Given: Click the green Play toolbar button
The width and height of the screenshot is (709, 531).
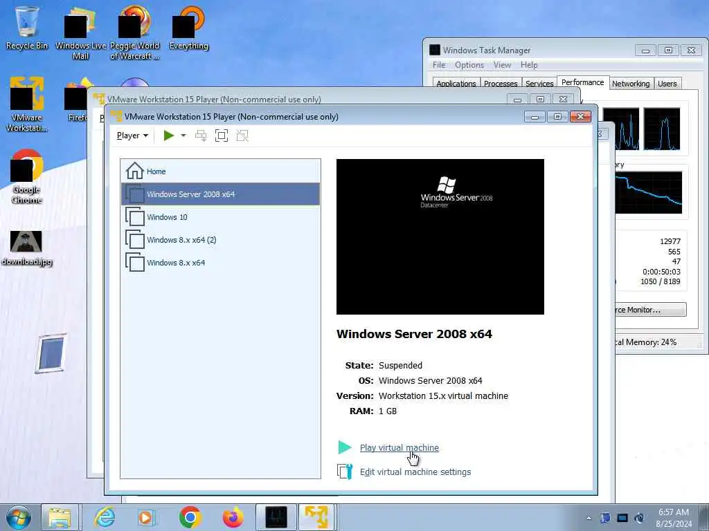Looking at the screenshot, I should click(x=169, y=136).
